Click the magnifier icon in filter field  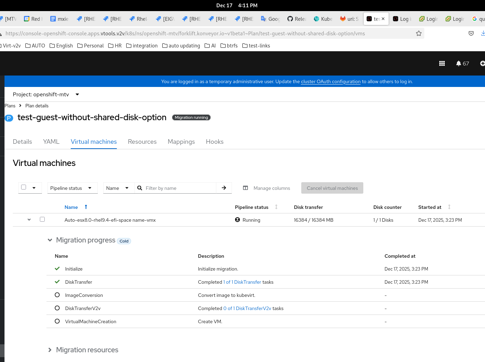[140, 188]
